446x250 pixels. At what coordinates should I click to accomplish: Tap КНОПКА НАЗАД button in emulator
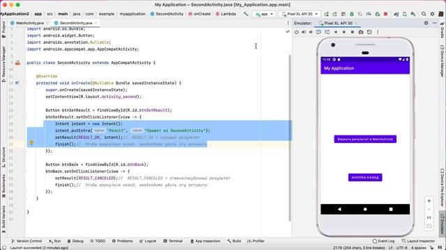[365, 178]
